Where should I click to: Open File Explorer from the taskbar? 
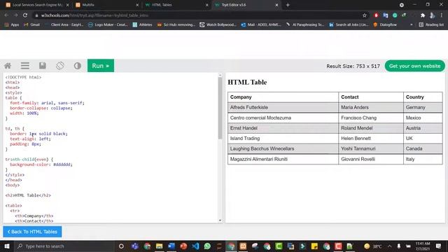(x=159, y=246)
